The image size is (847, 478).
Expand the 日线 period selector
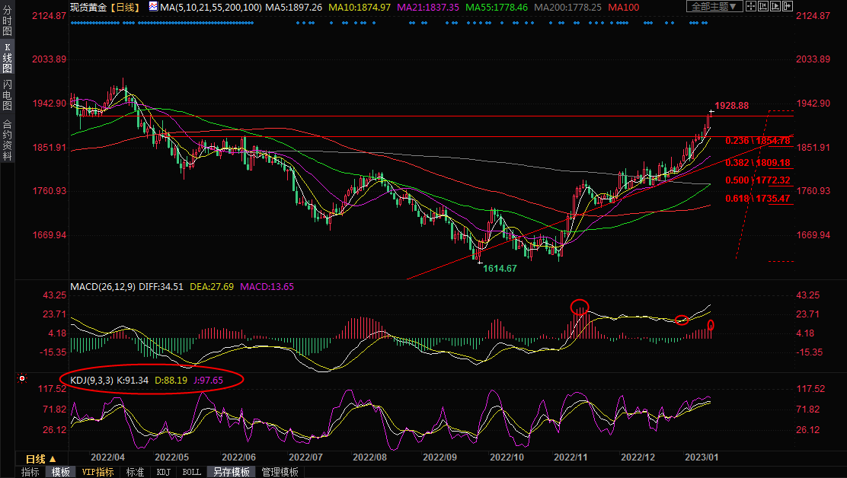coord(41,459)
